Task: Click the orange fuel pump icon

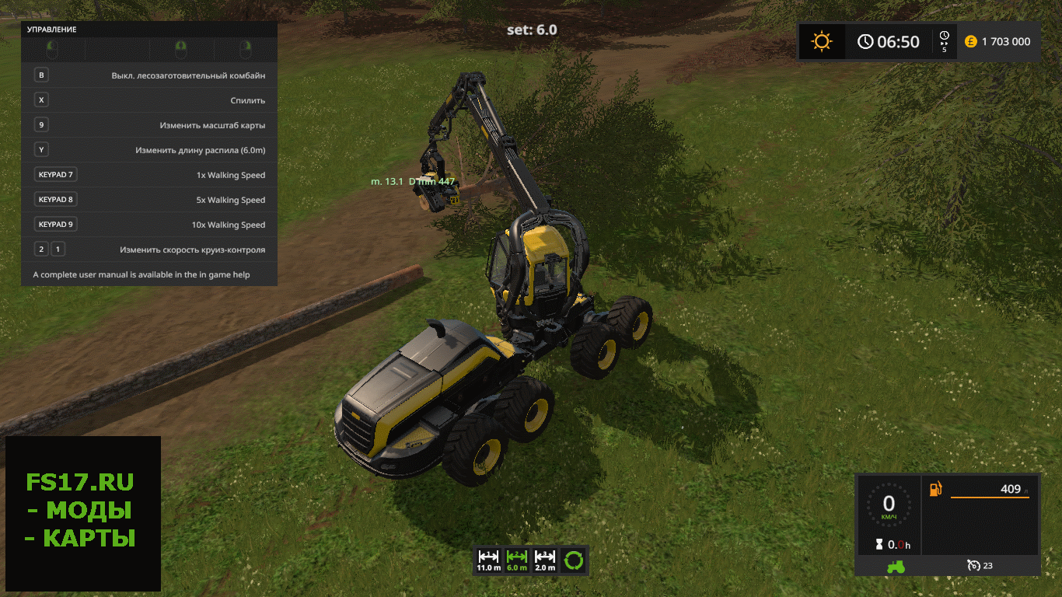Action: tap(936, 489)
